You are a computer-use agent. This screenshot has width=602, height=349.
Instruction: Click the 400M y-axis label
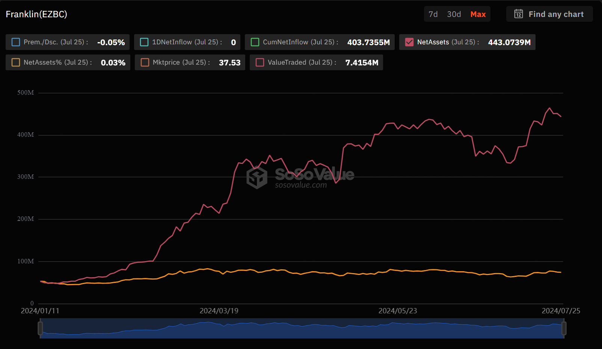26,134
